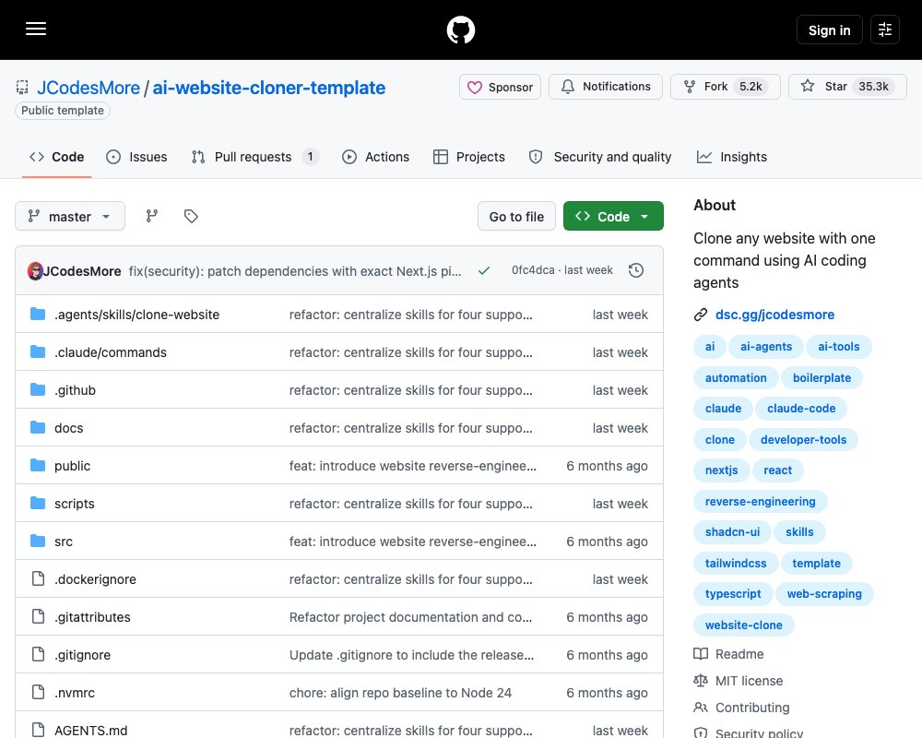Sponsor this repository

pos(500,87)
